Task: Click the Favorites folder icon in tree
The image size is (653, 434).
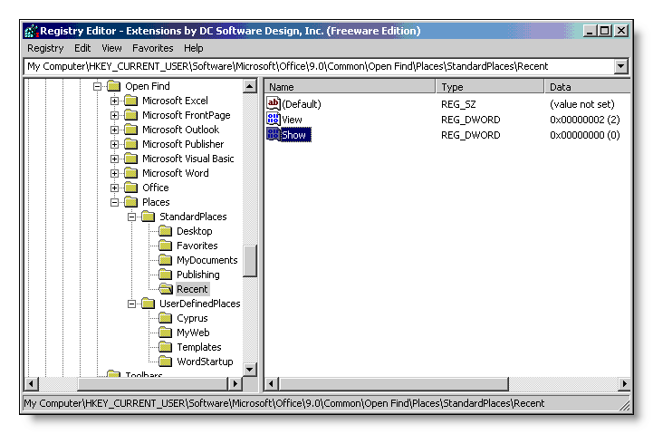Action: tap(166, 246)
